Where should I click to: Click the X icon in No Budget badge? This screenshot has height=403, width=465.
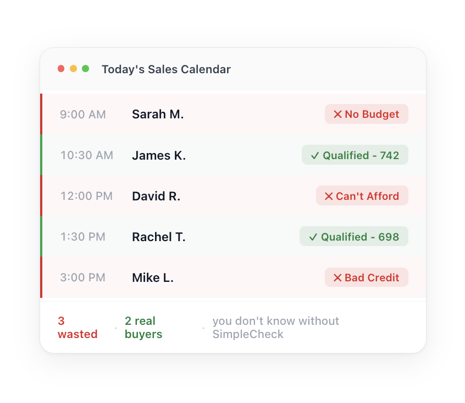[x=337, y=115]
